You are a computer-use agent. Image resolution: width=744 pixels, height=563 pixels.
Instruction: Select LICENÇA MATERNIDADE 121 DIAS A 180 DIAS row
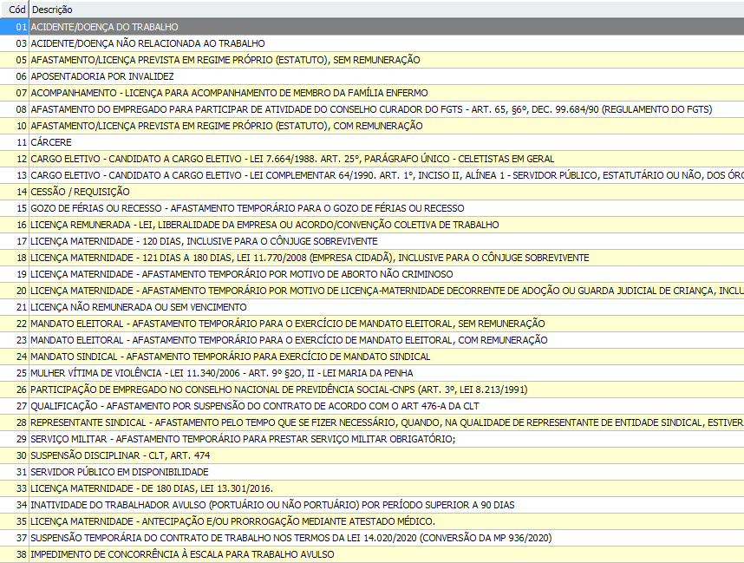click(372, 258)
